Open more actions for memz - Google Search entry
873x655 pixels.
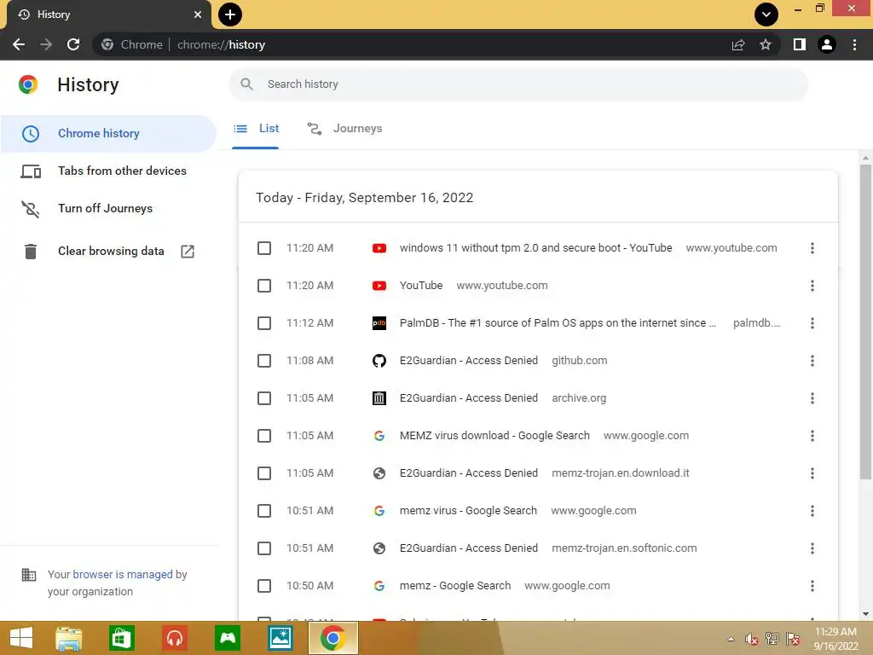tap(812, 586)
